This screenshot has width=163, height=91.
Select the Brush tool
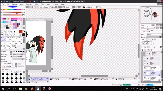tap(15, 39)
